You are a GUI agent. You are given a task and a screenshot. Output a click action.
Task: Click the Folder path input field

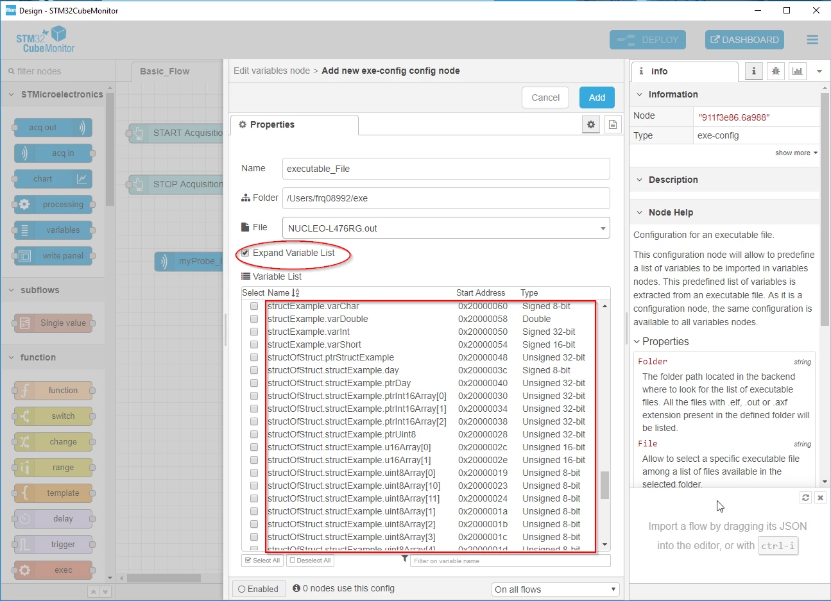tap(446, 198)
